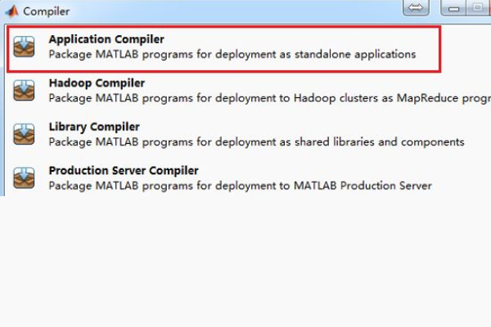
Task: Click the MATLAB logo in title bar
Action: [x=11, y=11]
